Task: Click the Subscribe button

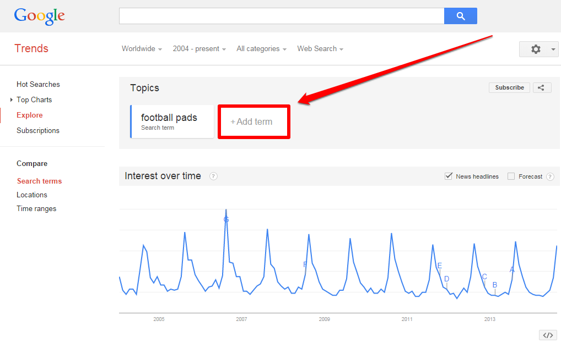Action: 510,88
